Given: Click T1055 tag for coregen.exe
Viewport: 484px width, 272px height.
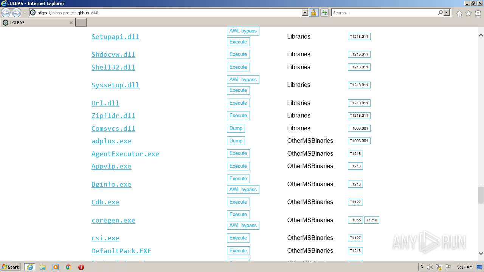Looking at the screenshot, I should click(355, 220).
